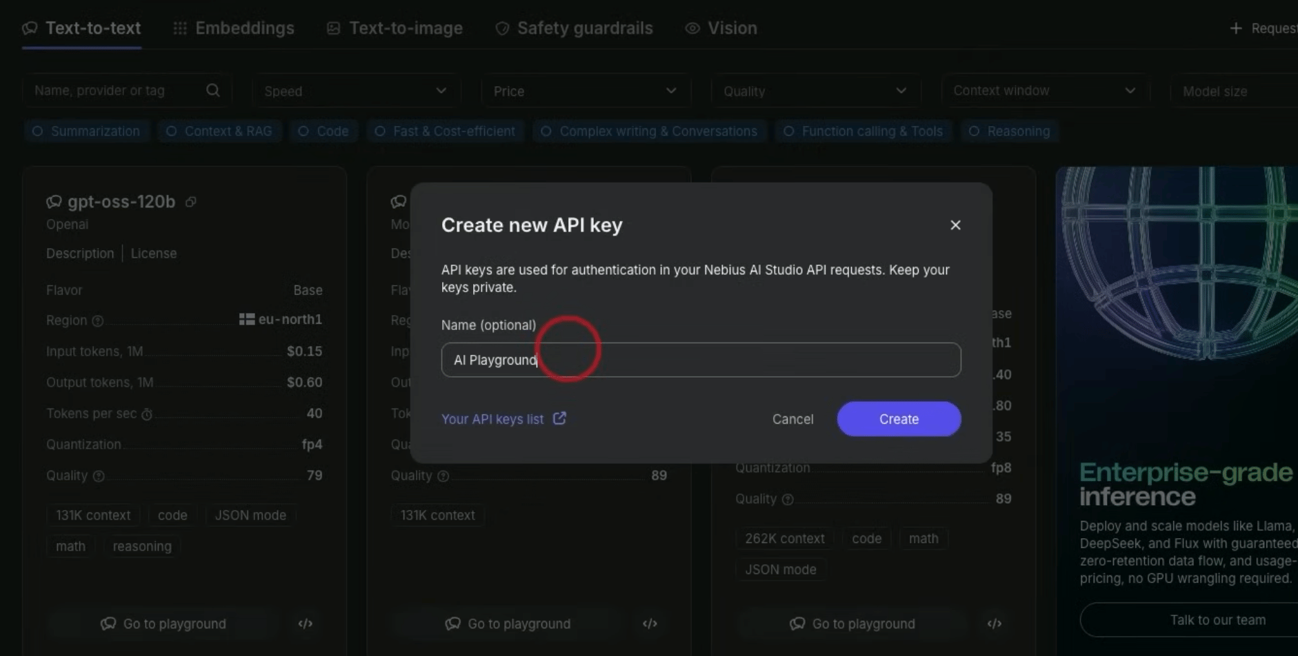This screenshot has height=656, width=1298.
Task: Click the JSON mode tag under 262K context
Action: click(781, 570)
